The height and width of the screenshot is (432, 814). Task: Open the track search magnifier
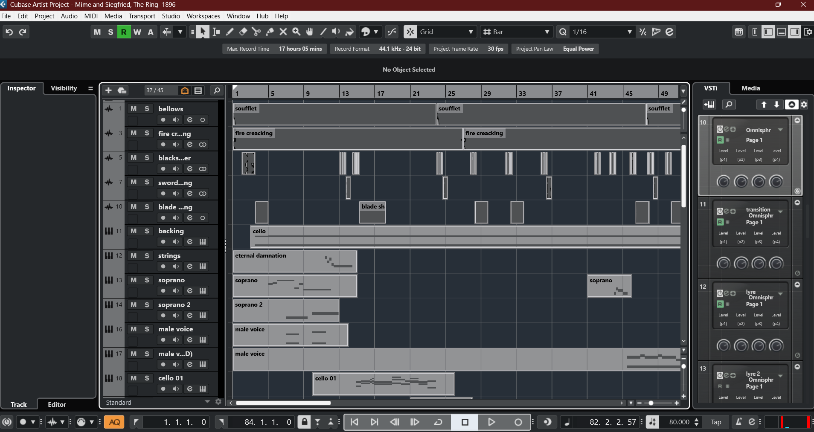[x=217, y=90]
